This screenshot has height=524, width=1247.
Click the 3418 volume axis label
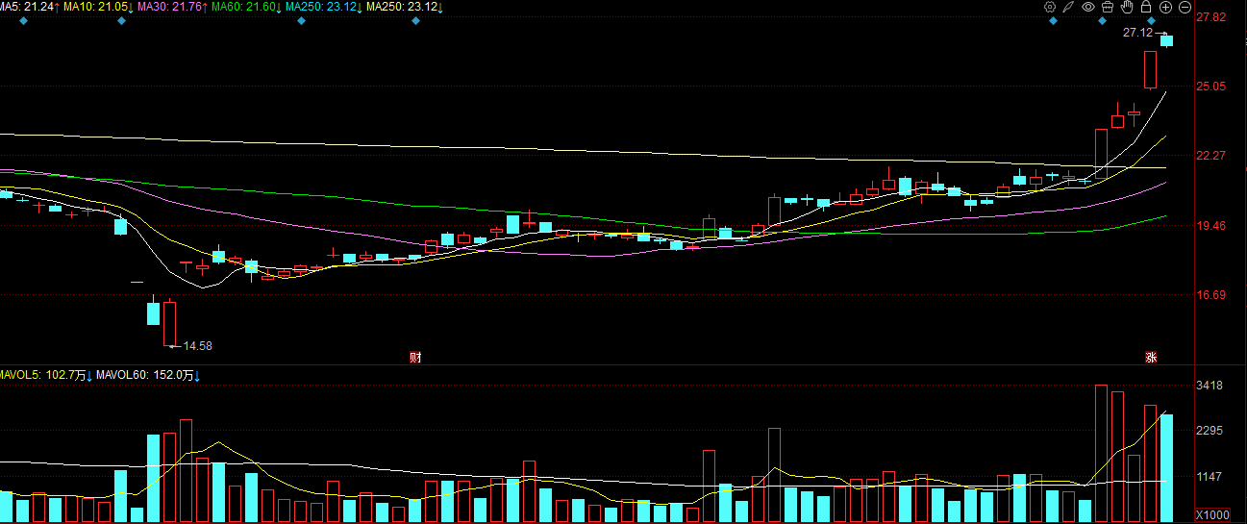[1208, 386]
